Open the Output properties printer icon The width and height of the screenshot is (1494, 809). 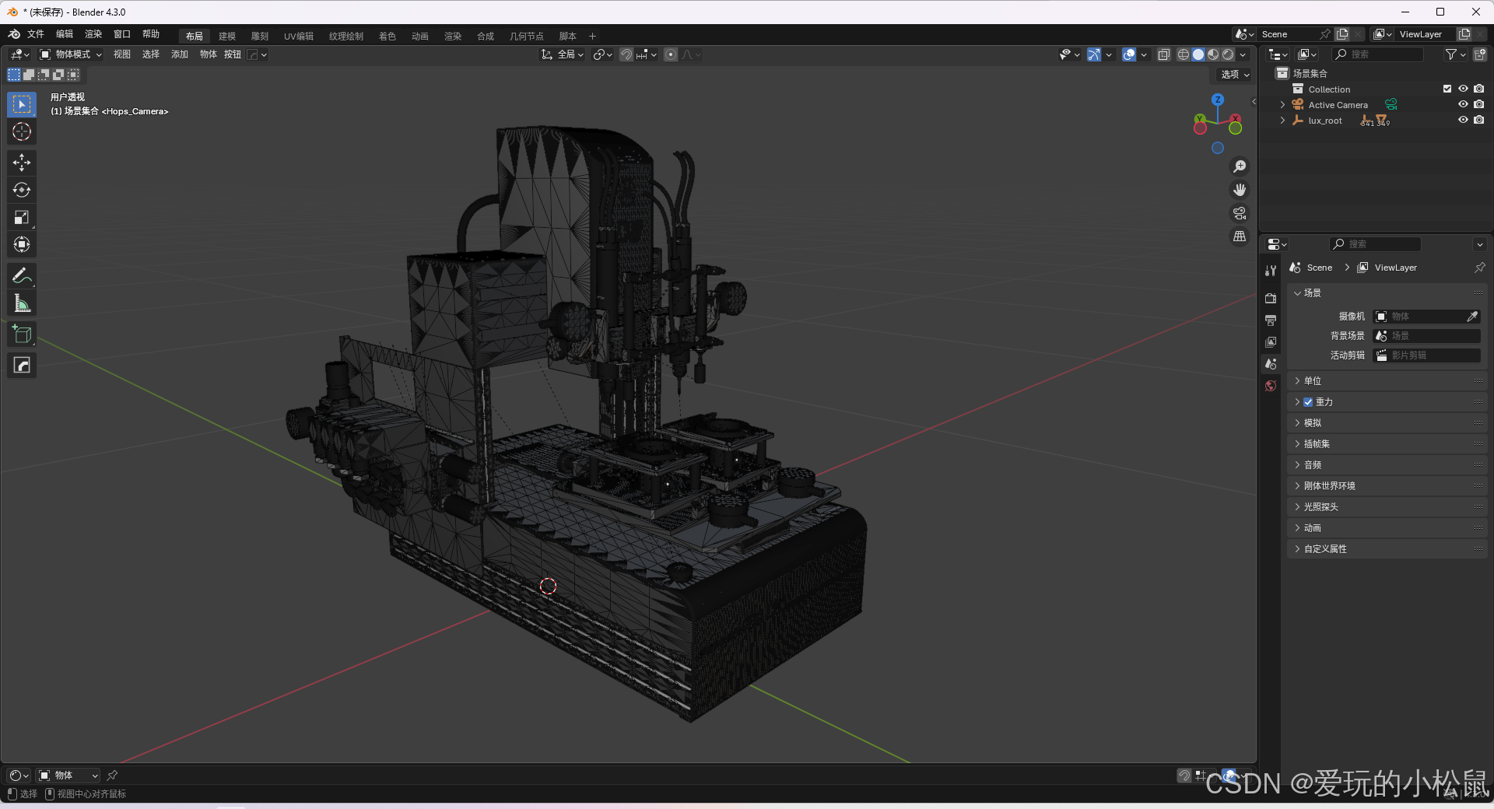click(1271, 320)
